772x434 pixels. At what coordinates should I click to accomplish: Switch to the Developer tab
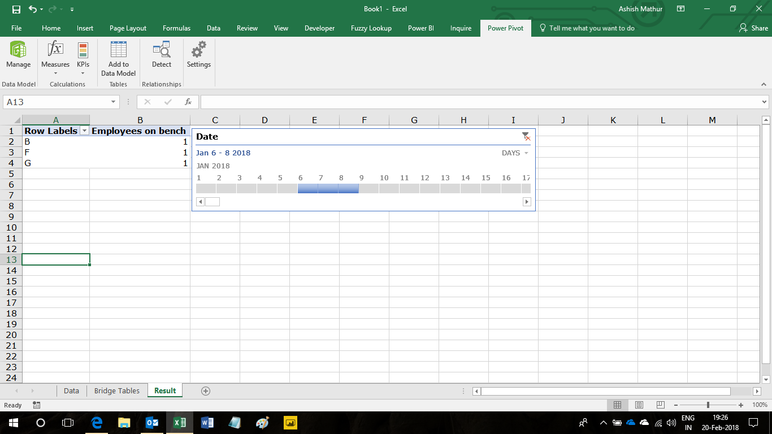click(319, 28)
